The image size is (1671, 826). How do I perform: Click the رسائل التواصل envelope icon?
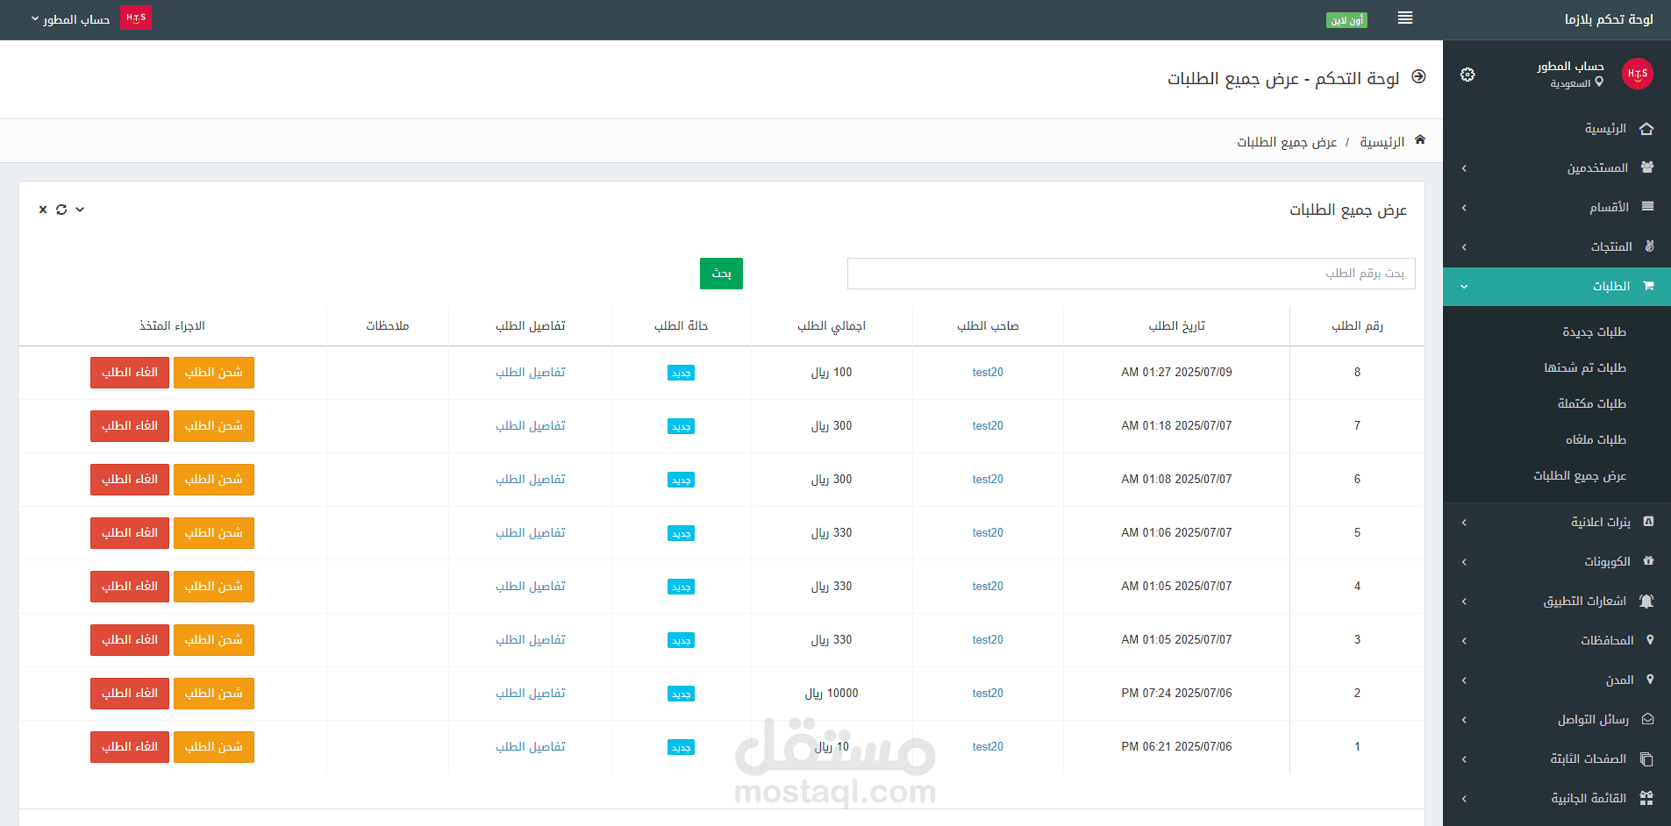point(1647,719)
